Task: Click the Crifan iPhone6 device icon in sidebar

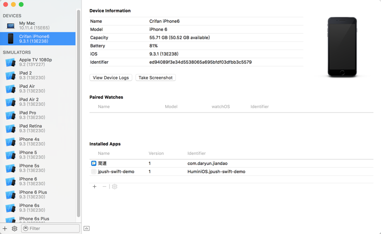Action: (10, 39)
